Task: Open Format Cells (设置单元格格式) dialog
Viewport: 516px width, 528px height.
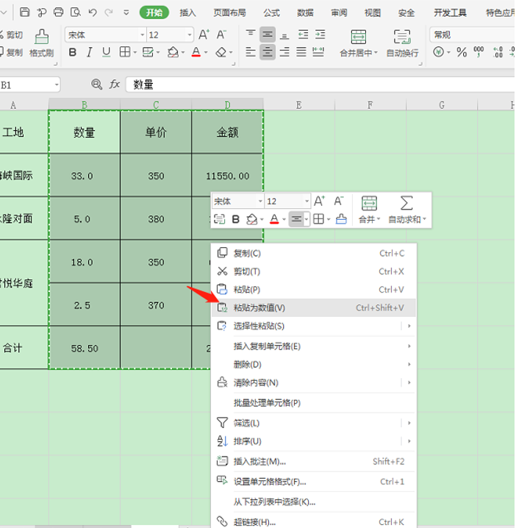Action: (x=314, y=482)
